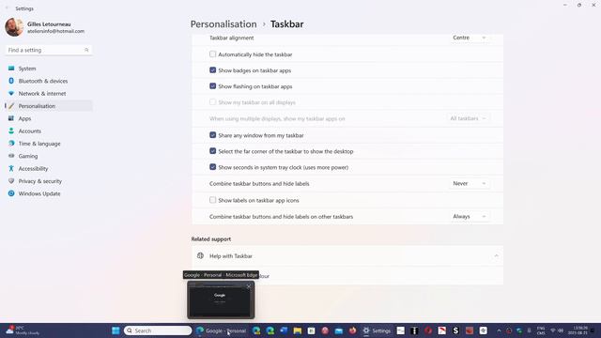Click the taskbar Search box
601x338 pixels.
pyautogui.click(x=158, y=330)
